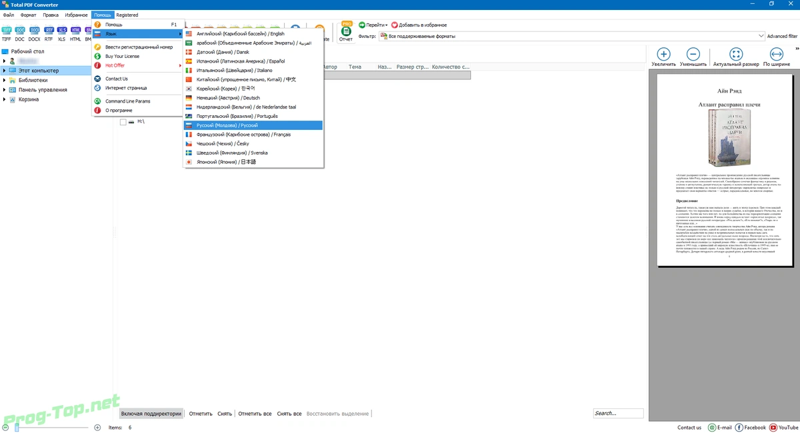The image size is (800, 433).
Task: Expand Этот компьютер tree node
Action: (4, 71)
